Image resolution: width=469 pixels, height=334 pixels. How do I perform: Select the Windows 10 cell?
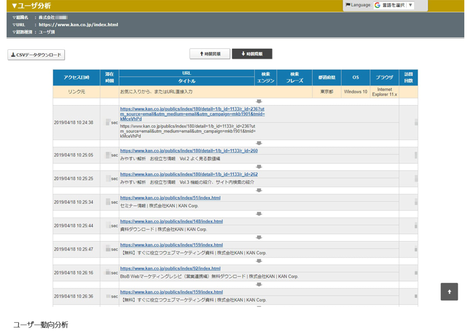pos(356,92)
